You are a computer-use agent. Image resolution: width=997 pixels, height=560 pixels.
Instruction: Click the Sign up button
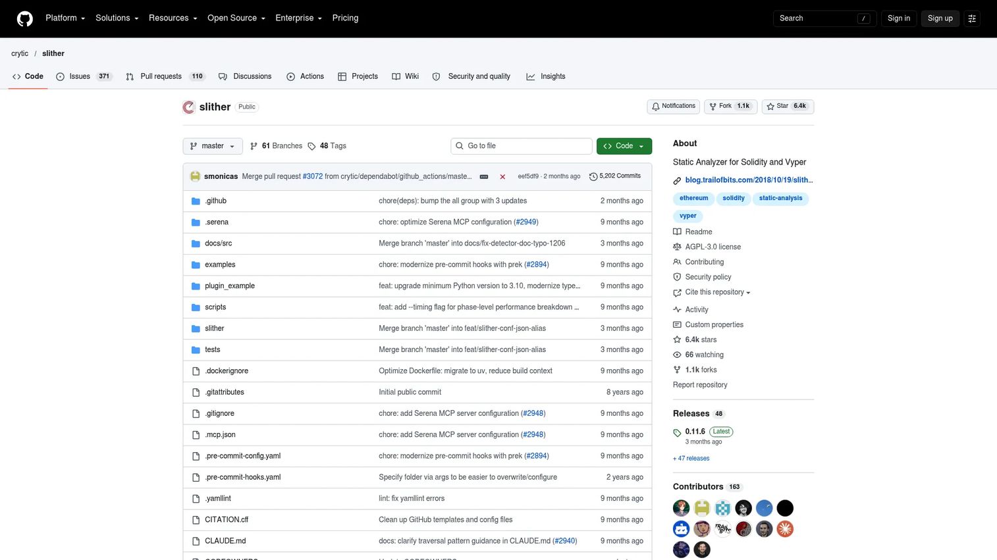tap(940, 18)
